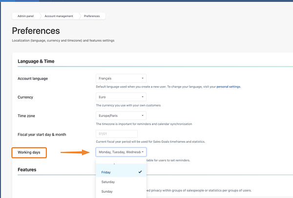Image resolution: width=293 pixels, height=198 pixels.
Task: Open the Account language dropdown showing Français
Action: [x=121, y=78]
